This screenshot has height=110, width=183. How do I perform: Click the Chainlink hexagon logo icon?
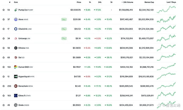16,29
